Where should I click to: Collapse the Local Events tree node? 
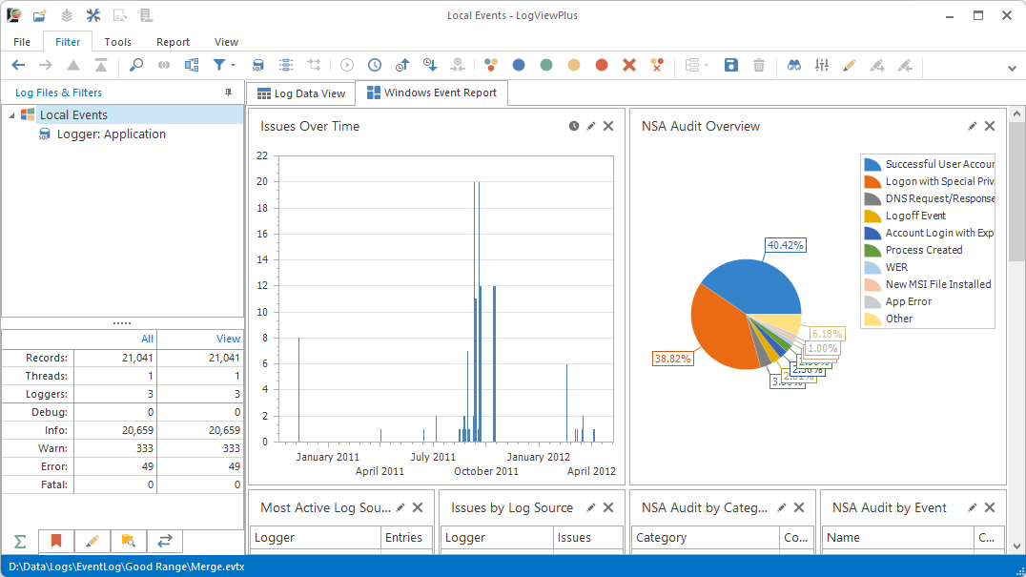point(11,115)
